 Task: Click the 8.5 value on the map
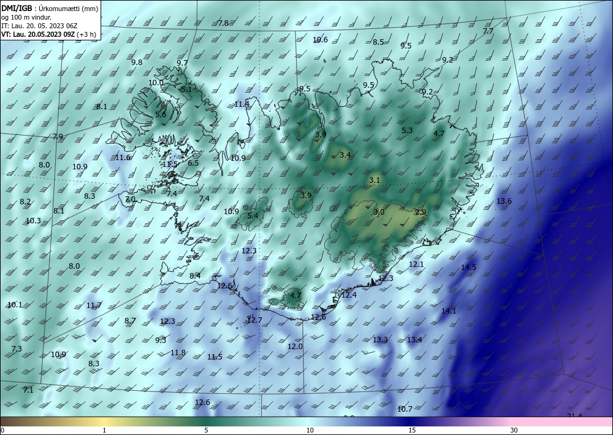tap(378, 42)
